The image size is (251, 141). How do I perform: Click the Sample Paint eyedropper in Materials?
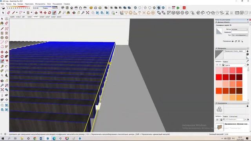247,61
